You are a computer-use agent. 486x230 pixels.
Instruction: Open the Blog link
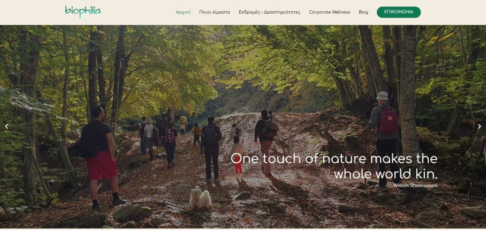[x=363, y=12]
